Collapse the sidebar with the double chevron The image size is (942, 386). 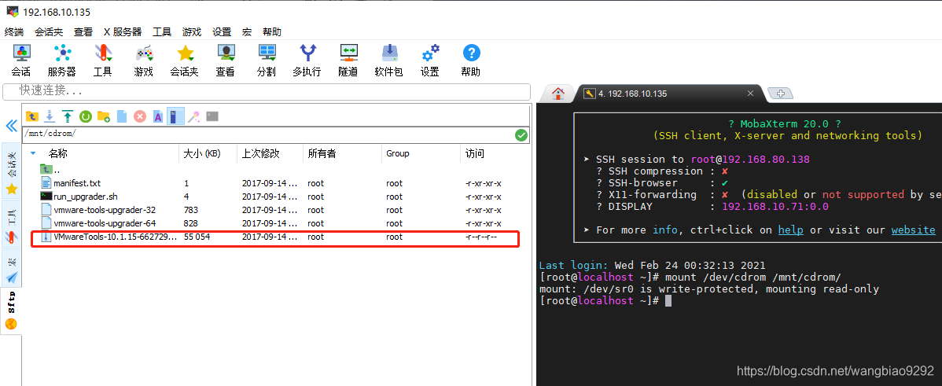pos(11,126)
